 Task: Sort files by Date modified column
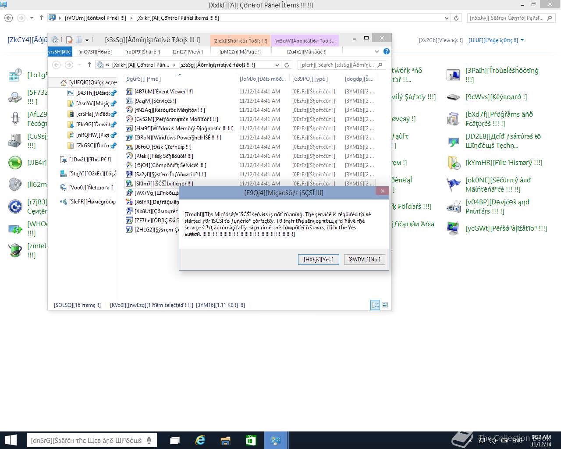point(263,79)
